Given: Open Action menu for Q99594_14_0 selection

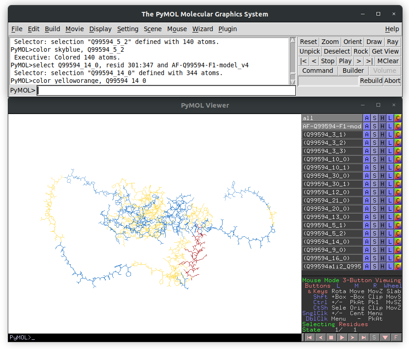Looking at the screenshot, I should pyautogui.click(x=367, y=242).
